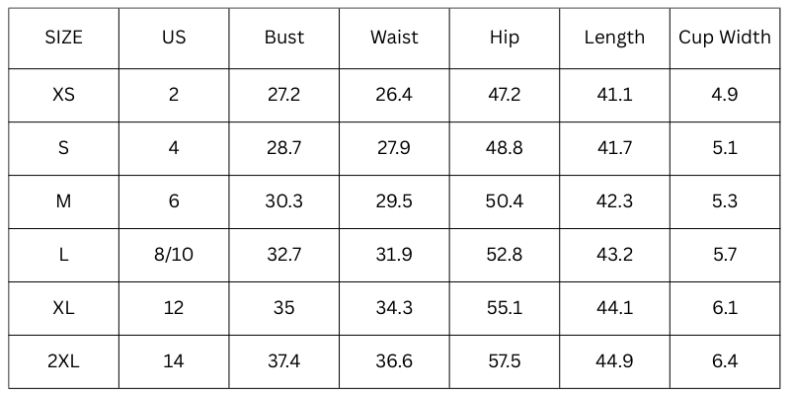Click length value 44.9
Screen dimensions: 790x395
coord(614,361)
